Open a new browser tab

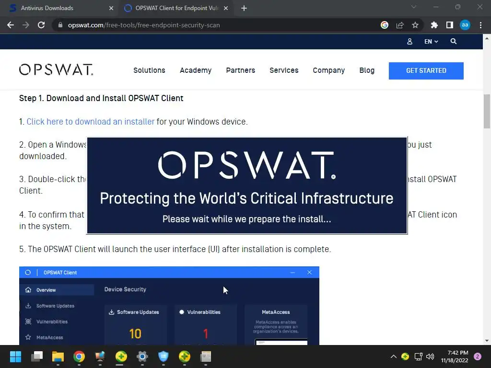coord(244,8)
